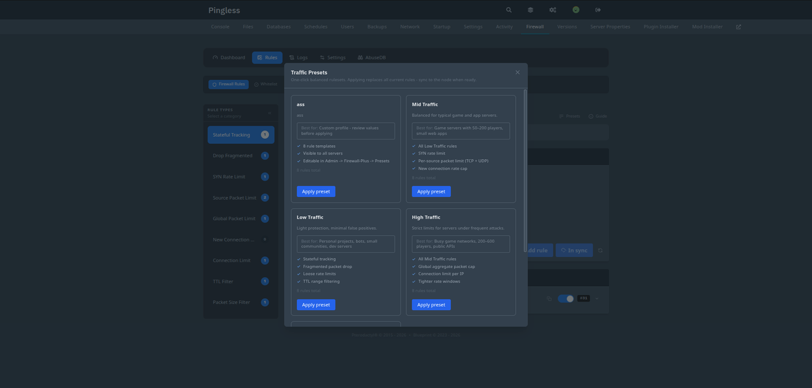Click the refresh icon beside In sync

[600, 250]
